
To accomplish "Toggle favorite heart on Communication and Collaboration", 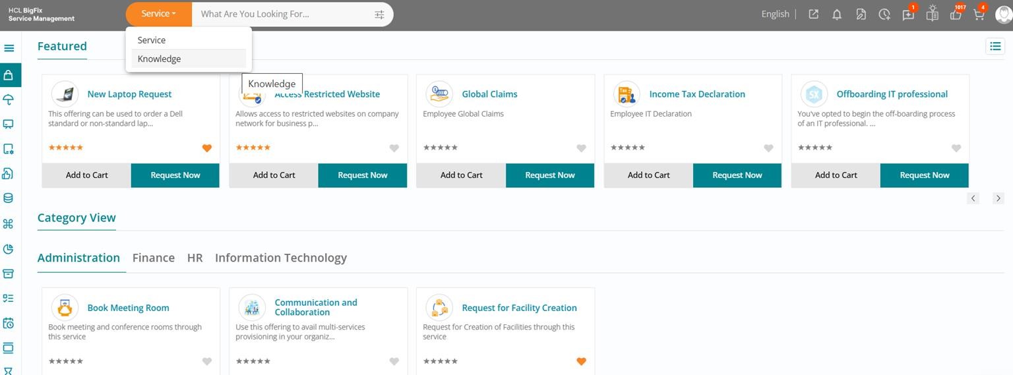I will [x=394, y=361].
